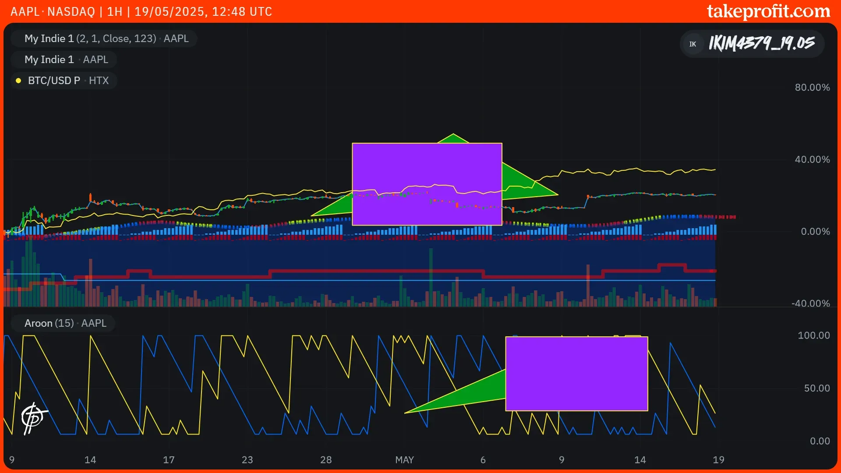Click the IK user avatar icon

coord(693,44)
